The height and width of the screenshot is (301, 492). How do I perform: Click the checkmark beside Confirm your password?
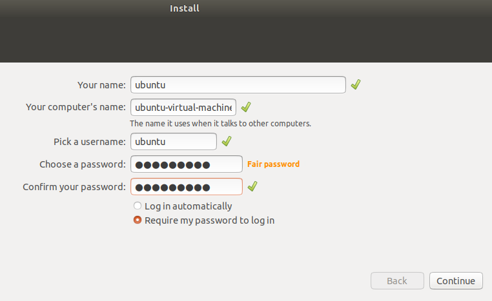click(252, 186)
